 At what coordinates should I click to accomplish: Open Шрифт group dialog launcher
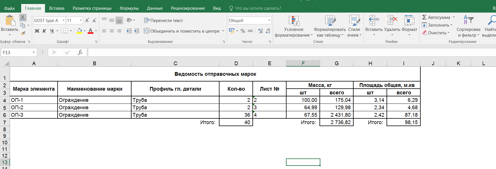pos(96,42)
